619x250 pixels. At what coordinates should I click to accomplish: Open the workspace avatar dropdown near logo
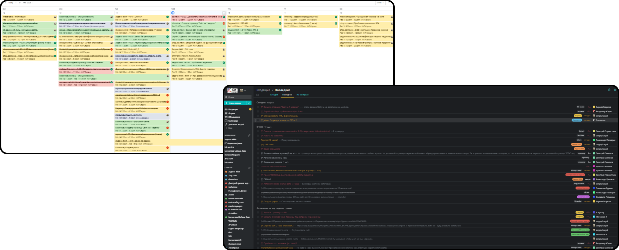pos(243,90)
